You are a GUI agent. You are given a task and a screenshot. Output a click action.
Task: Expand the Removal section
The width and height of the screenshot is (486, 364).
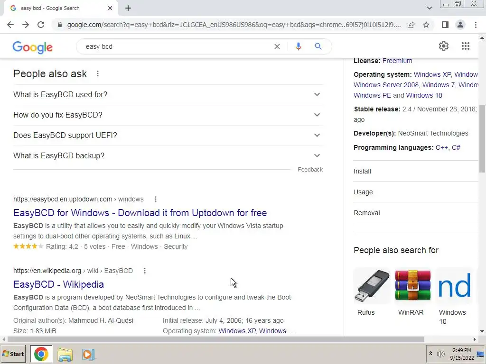pyautogui.click(x=416, y=213)
